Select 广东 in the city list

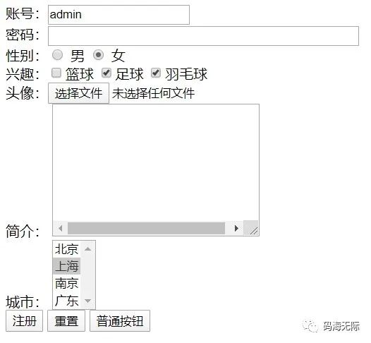pyautogui.click(x=66, y=301)
